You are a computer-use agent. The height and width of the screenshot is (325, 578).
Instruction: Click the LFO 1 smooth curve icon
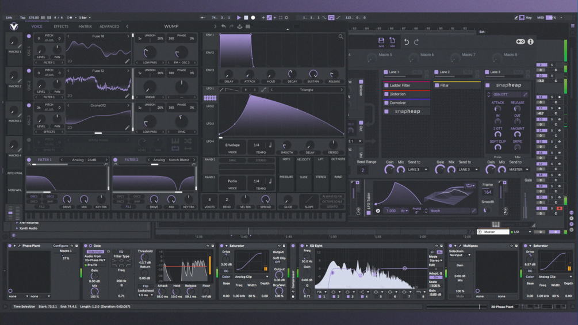coord(263,90)
